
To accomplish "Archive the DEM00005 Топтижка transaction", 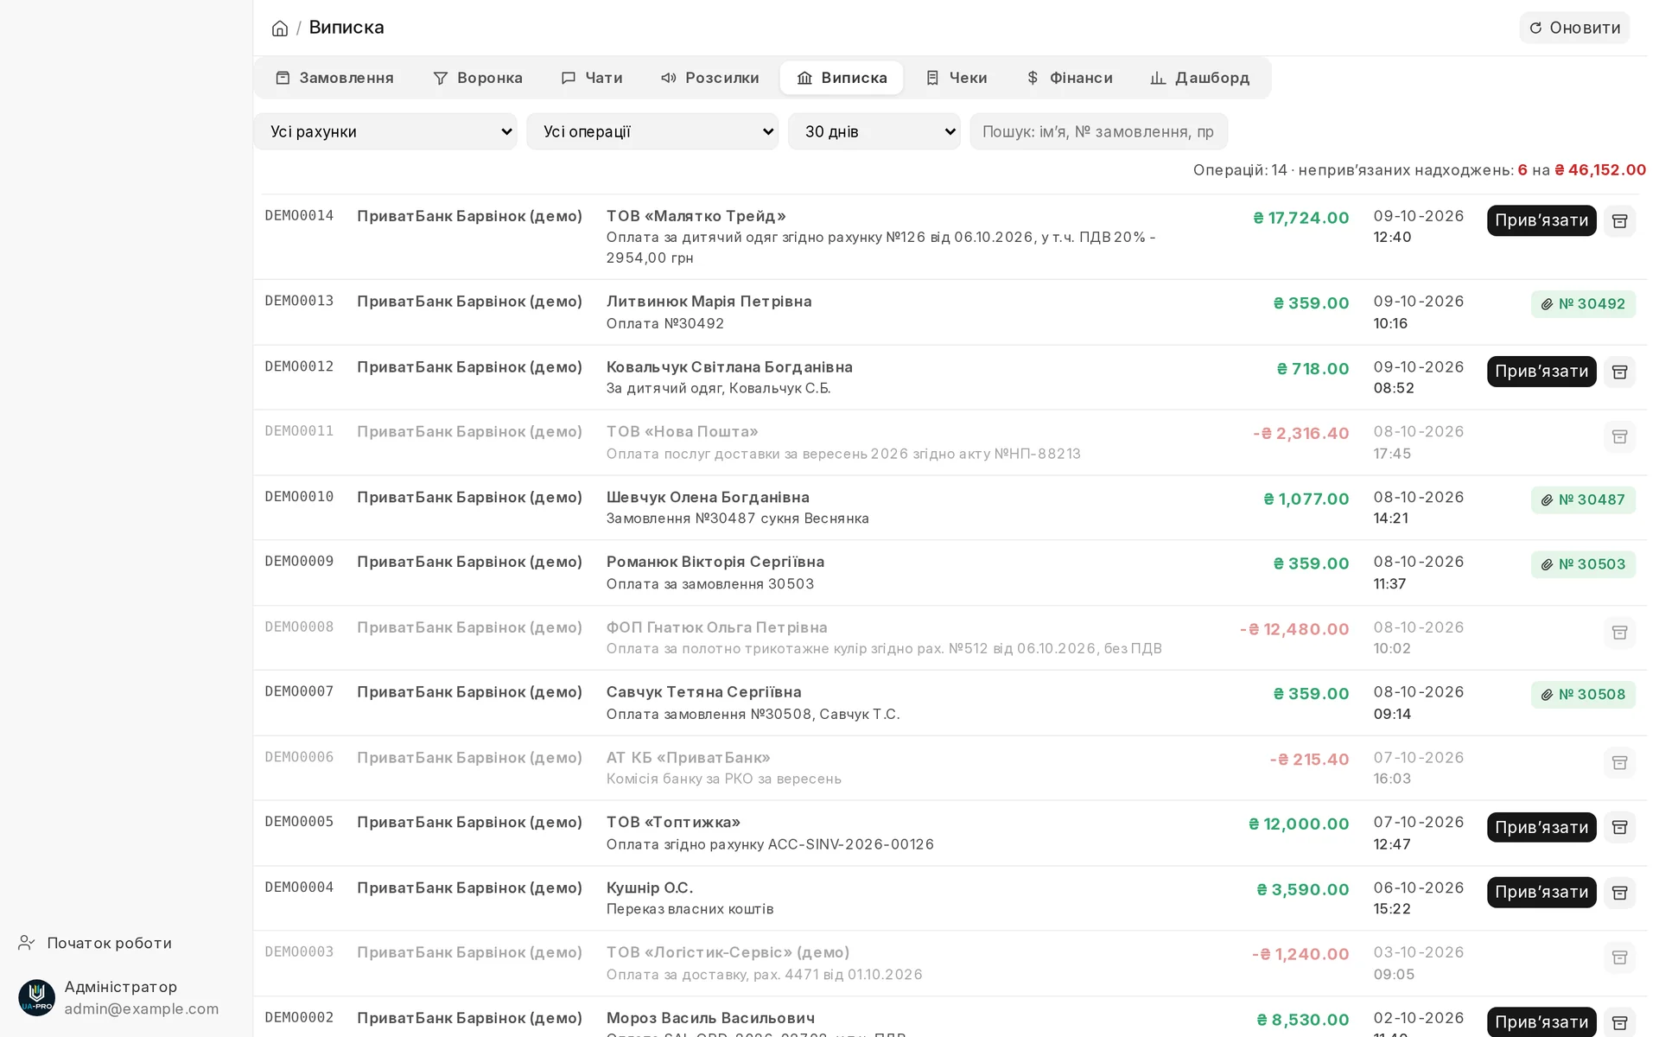I will coord(1619,828).
